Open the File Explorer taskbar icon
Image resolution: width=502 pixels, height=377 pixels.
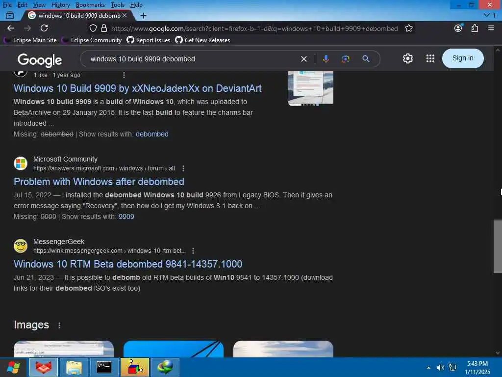[x=74, y=367]
